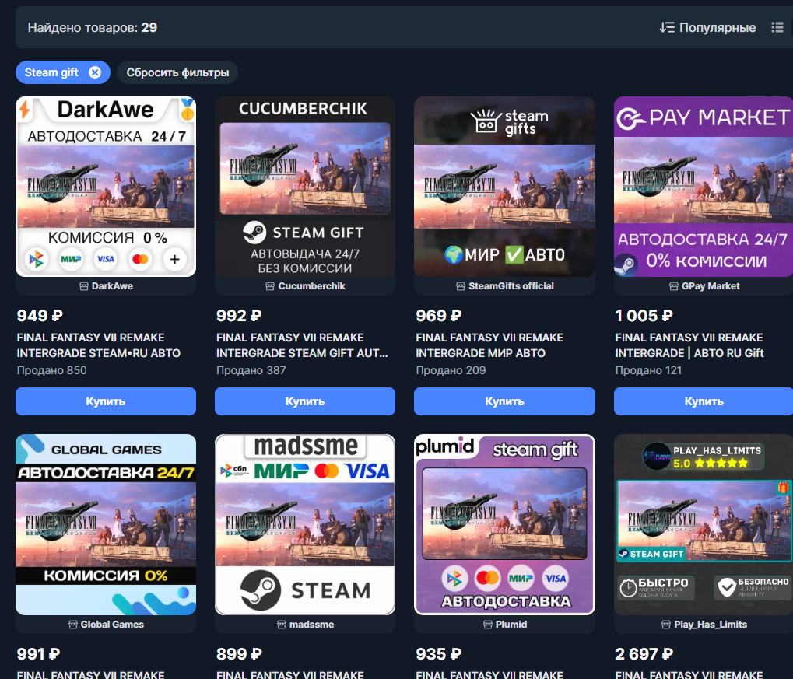793x679 pixels.
Task: Click the text Продано 209
Action: (451, 370)
